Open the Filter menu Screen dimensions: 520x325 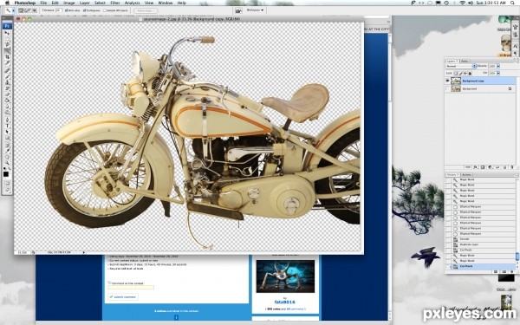pyautogui.click(x=115, y=3)
